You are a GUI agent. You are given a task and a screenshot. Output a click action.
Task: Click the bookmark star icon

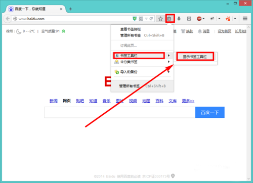pyautogui.click(x=160, y=19)
